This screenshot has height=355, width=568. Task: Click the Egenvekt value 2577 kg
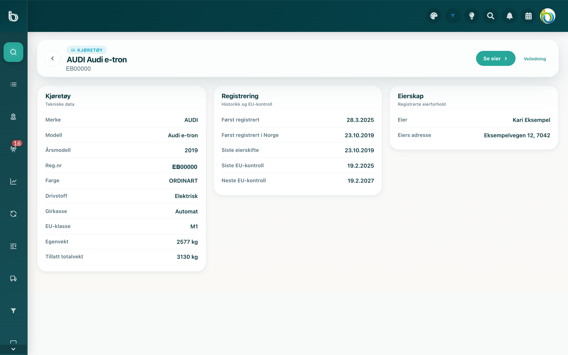pos(187,242)
